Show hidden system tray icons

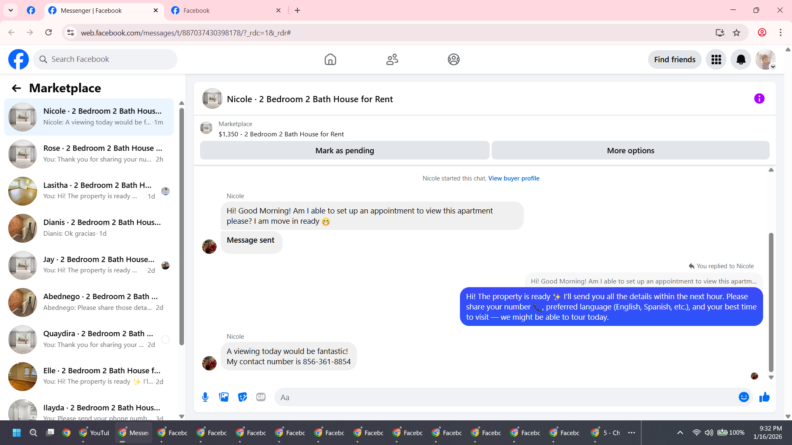(680, 433)
